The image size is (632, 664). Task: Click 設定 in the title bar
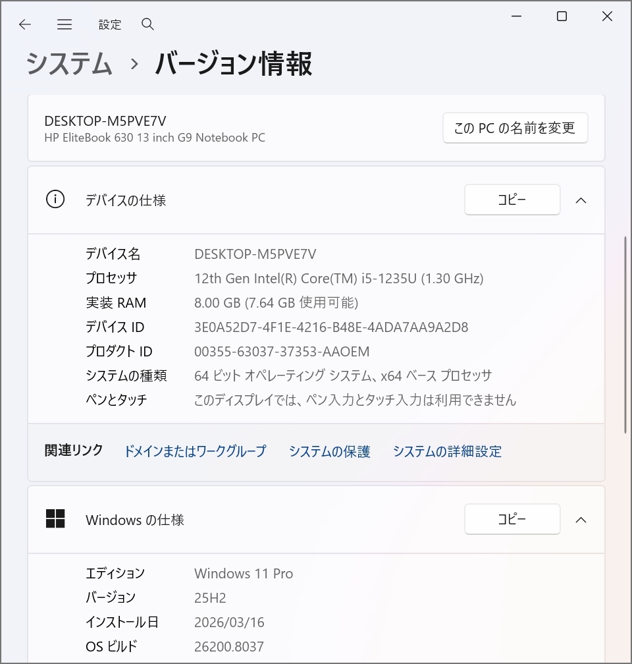point(110,24)
